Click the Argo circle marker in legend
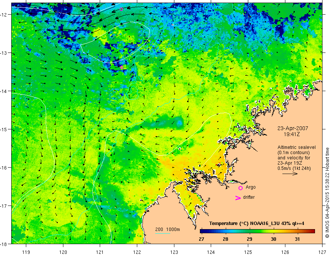The width and height of the screenshot is (330, 255). click(x=240, y=188)
